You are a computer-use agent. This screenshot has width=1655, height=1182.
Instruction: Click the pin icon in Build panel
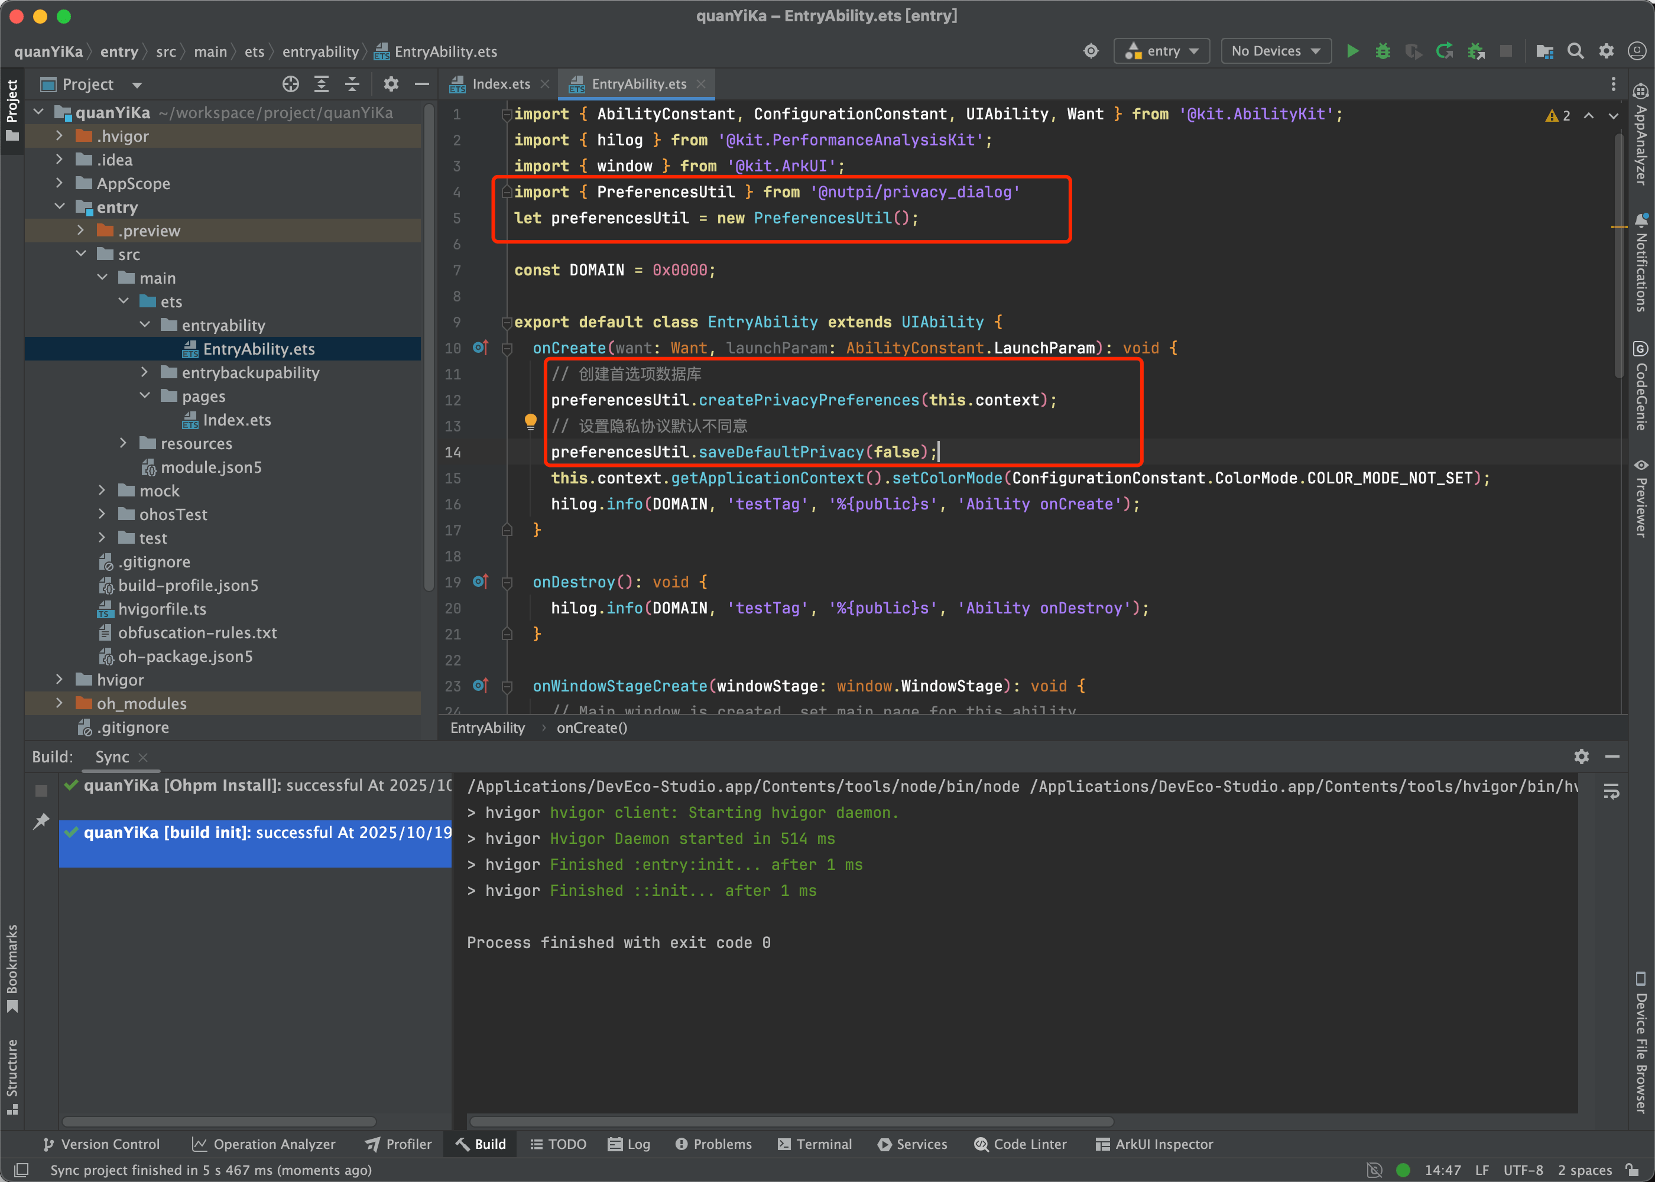[x=41, y=821]
